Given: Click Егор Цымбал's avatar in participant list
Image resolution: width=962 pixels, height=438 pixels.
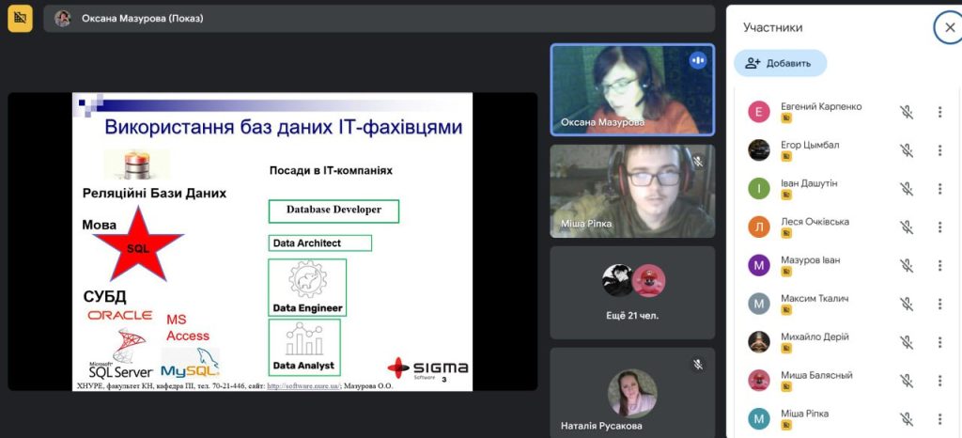Looking at the screenshot, I should pyautogui.click(x=759, y=150).
